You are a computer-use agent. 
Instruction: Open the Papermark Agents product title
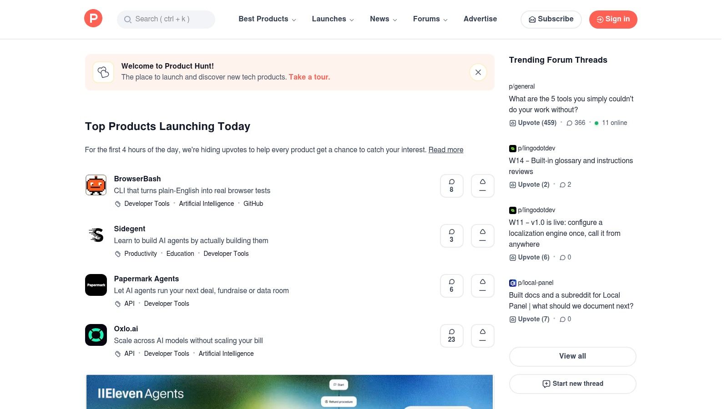(x=147, y=279)
